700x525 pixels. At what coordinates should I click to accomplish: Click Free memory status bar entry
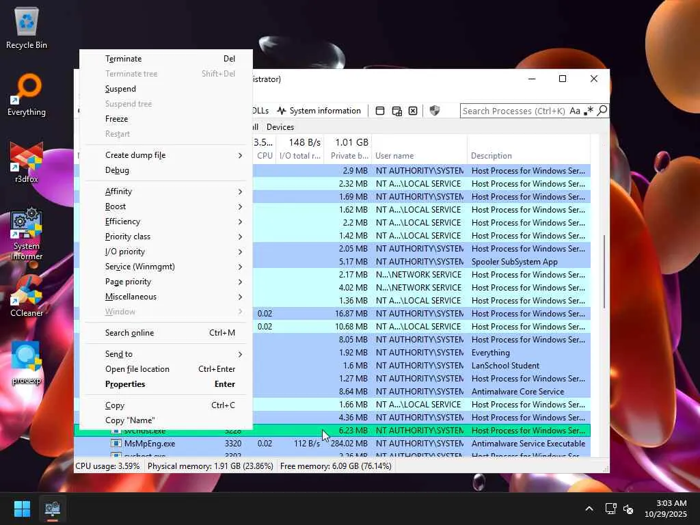336,466
